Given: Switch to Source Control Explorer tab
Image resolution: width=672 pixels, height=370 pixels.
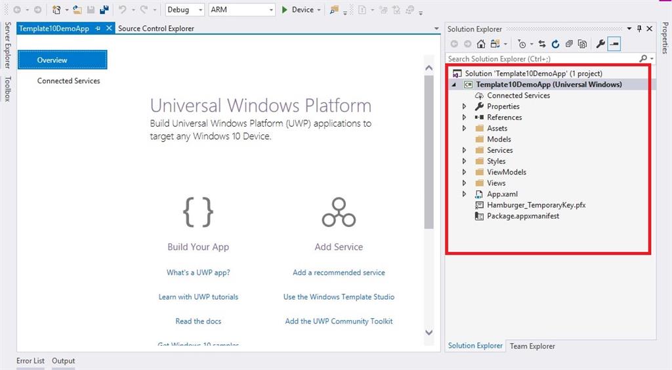Looking at the screenshot, I should tap(156, 28).
